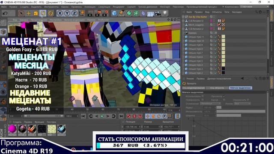Activate the Move tool cross icon
Viewport: 274px width, 154px height.
29,13
